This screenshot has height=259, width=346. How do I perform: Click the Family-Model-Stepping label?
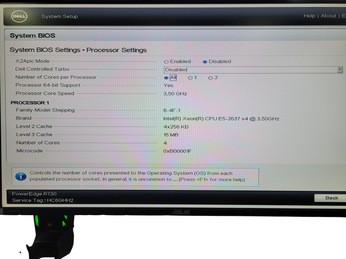click(45, 110)
